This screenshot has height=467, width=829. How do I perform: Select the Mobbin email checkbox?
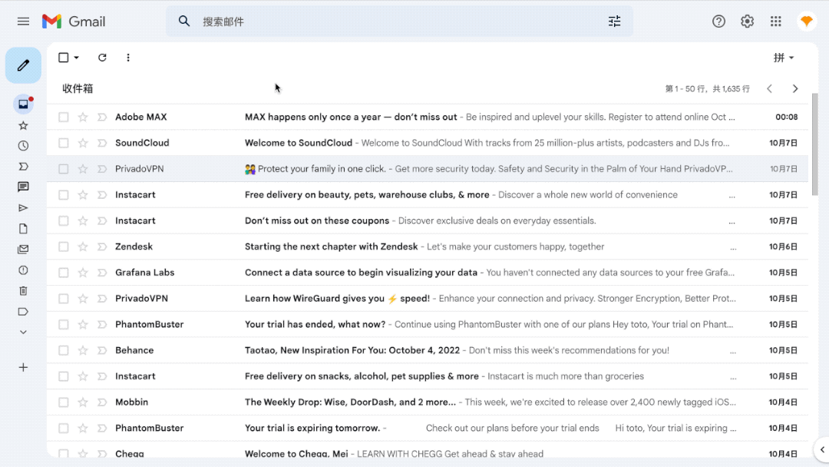(64, 402)
